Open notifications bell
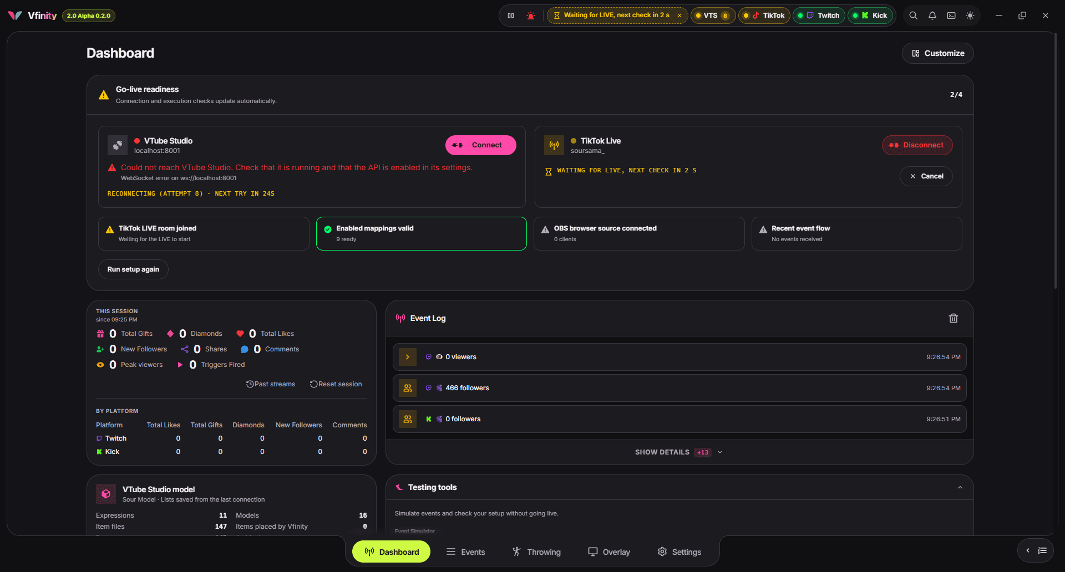The width and height of the screenshot is (1065, 572). point(932,16)
